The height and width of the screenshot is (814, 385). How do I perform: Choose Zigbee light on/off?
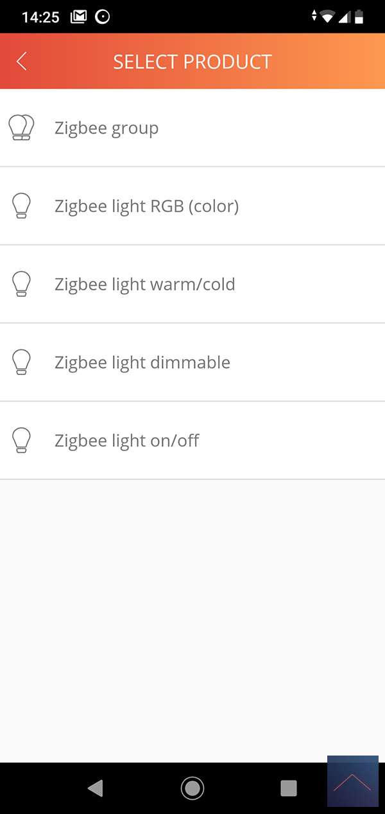(126, 441)
